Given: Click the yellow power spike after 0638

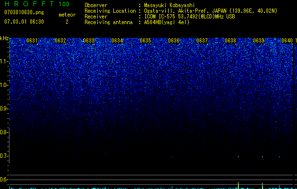Looking at the screenshot, I should pyautogui.click(x=238, y=185).
